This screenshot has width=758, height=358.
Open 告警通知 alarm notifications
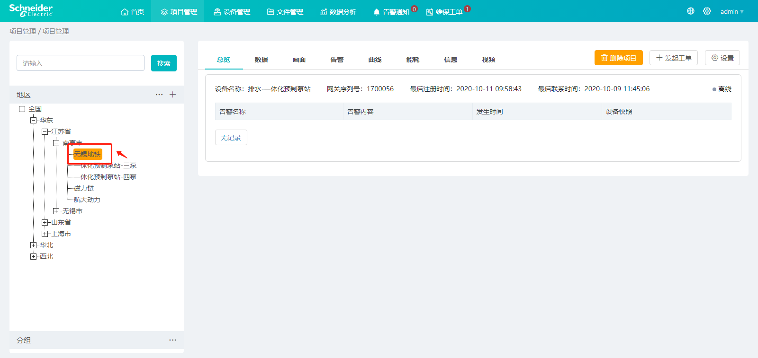click(392, 11)
